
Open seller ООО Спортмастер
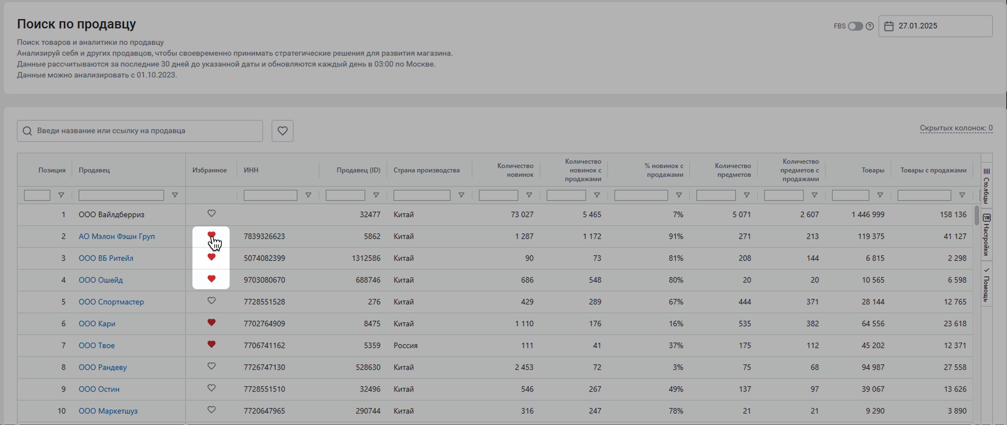pyautogui.click(x=112, y=302)
